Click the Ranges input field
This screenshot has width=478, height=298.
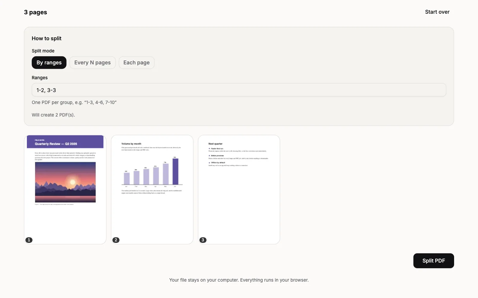[x=239, y=90]
